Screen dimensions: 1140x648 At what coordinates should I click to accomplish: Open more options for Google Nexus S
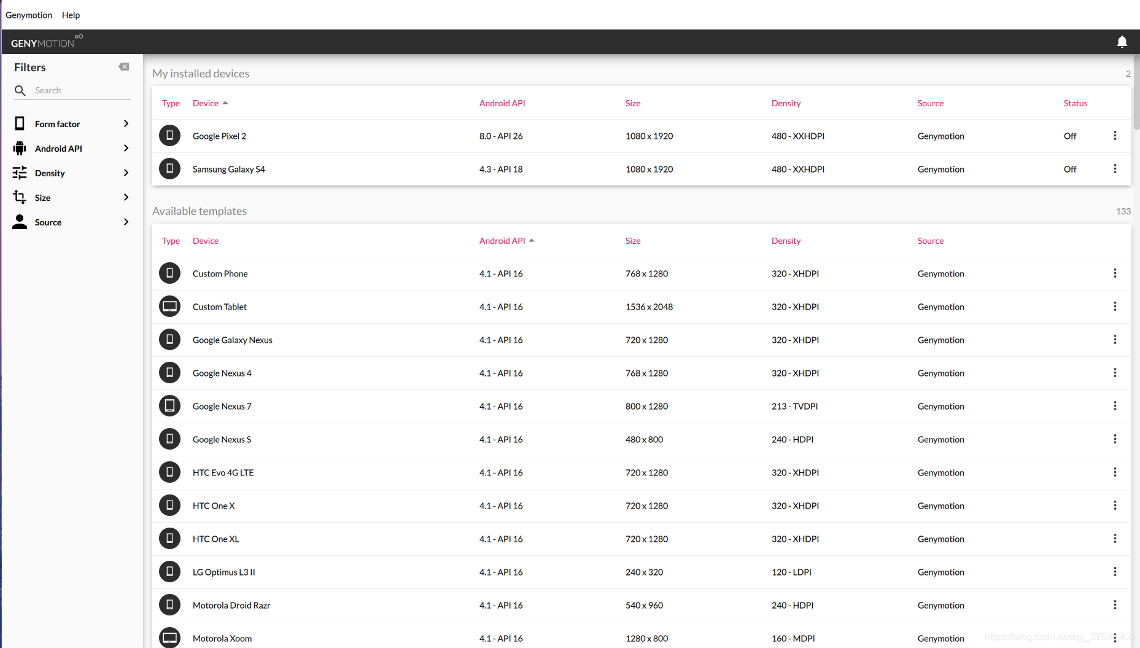[x=1115, y=439]
